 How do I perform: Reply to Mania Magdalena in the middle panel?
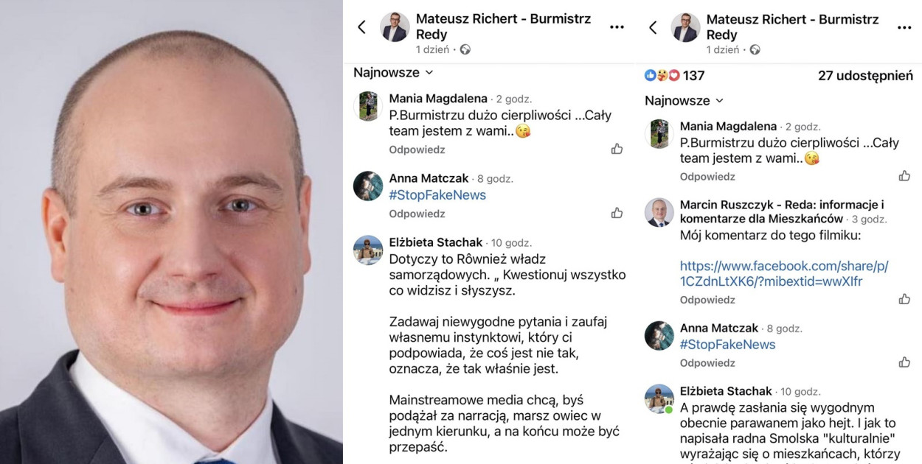pos(417,150)
